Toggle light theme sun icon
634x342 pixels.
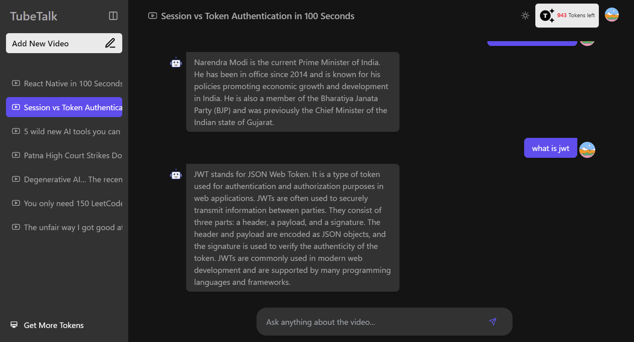tap(525, 16)
